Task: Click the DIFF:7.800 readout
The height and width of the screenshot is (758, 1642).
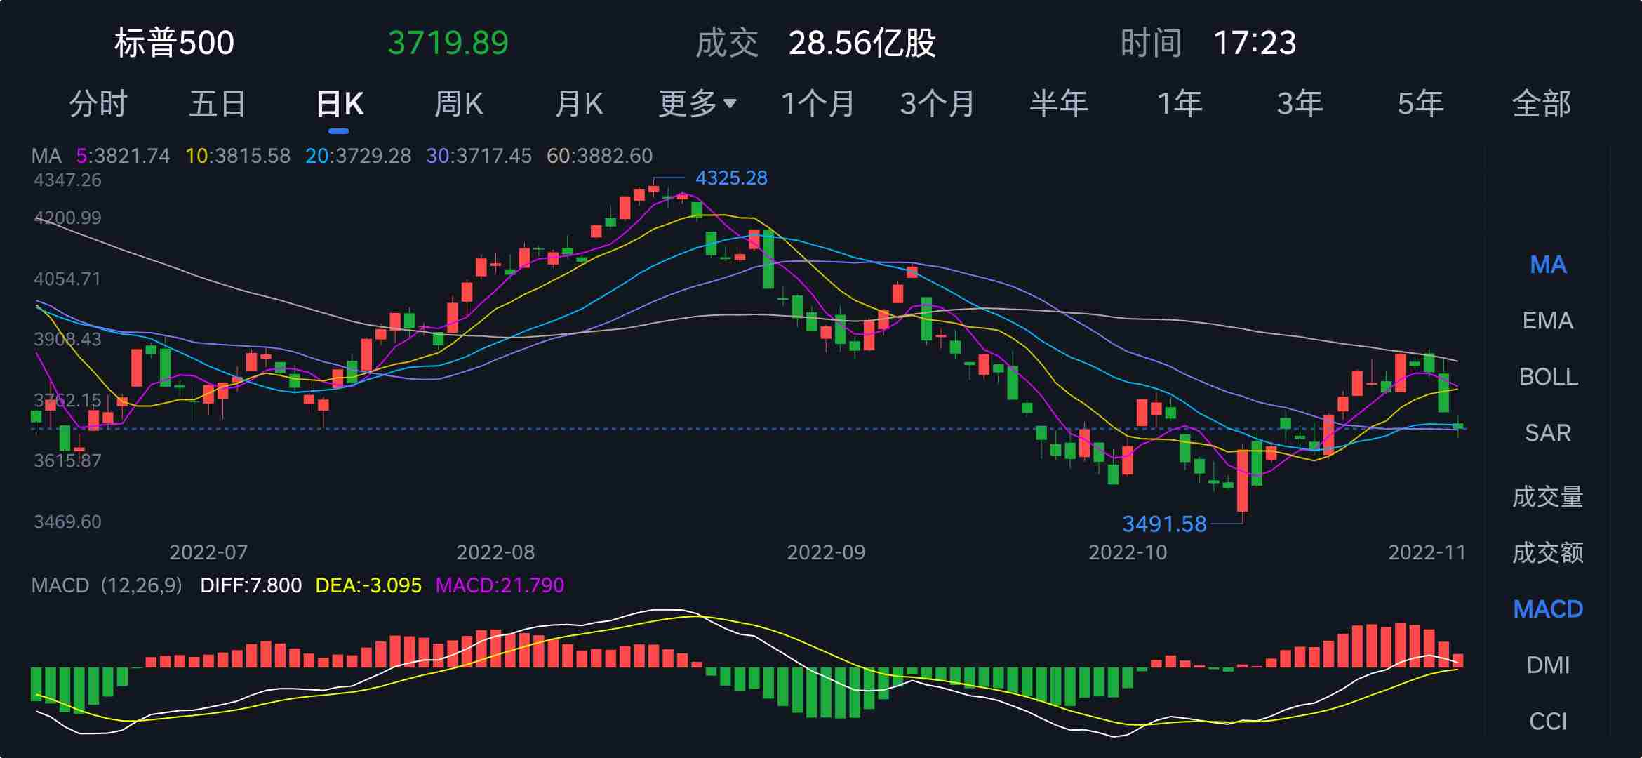Action: 251,585
